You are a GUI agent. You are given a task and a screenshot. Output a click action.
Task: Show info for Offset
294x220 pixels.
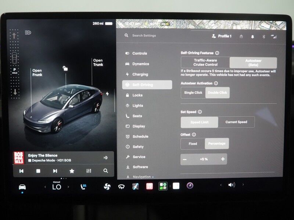click(194, 135)
